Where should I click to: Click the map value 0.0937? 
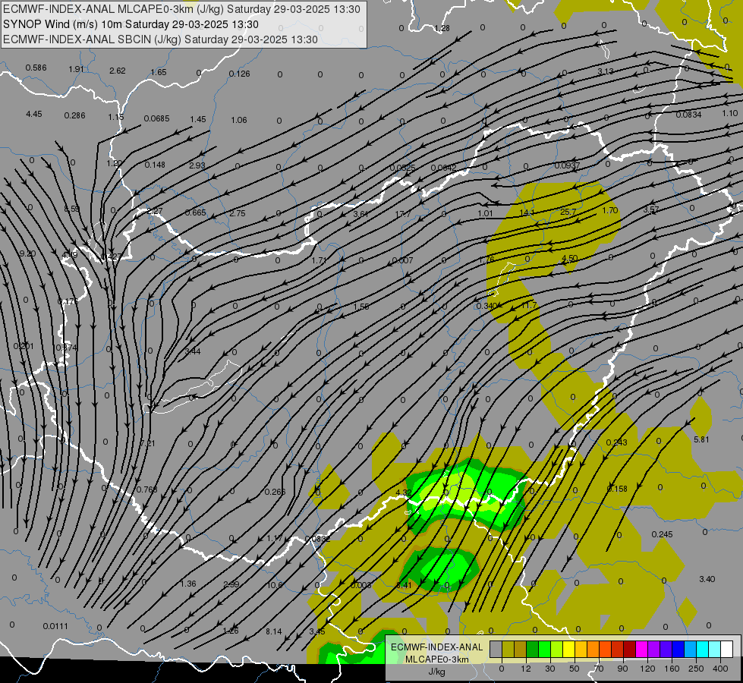(x=567, y=165)
